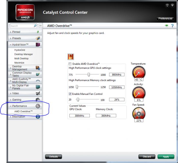Select AMD Overdrive under Performance
This screenshot has width=178, height=163.
coord(23,111)
